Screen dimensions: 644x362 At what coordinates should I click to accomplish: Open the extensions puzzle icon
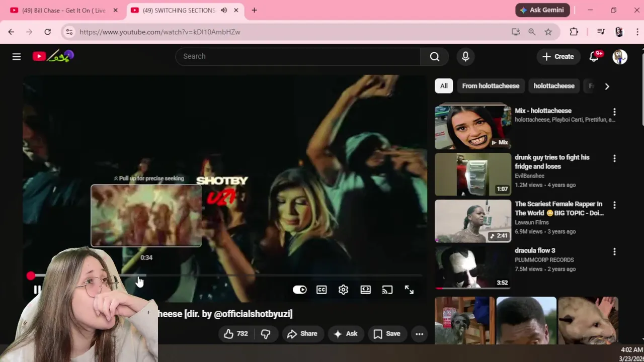574,32
